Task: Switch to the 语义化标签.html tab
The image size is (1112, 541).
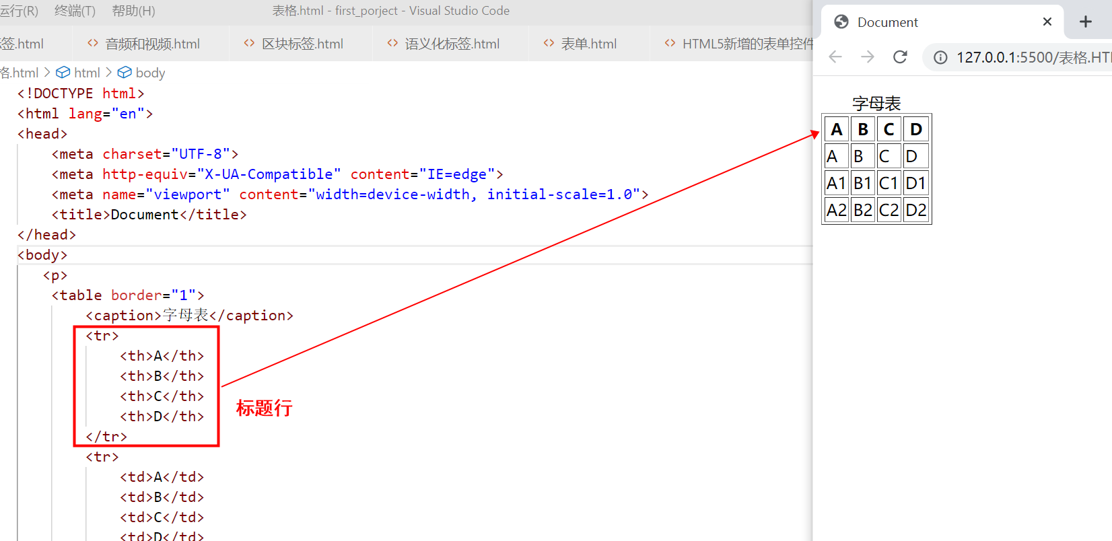Action: [x=452, y=44]
